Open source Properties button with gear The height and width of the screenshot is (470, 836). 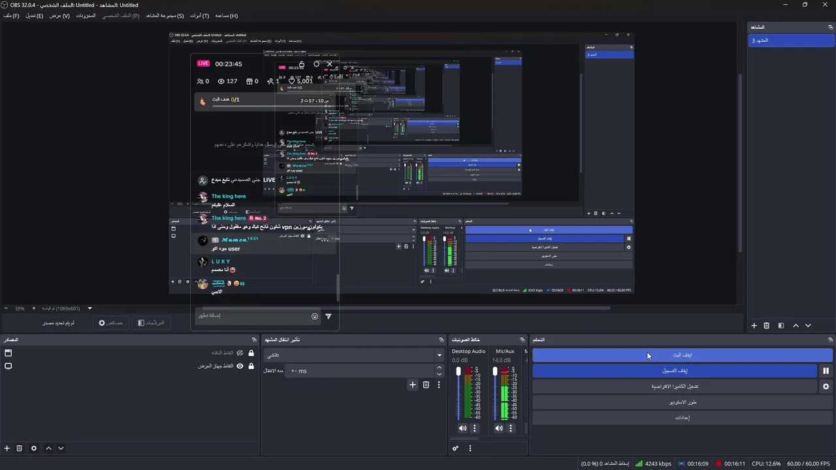pos(111,322)
